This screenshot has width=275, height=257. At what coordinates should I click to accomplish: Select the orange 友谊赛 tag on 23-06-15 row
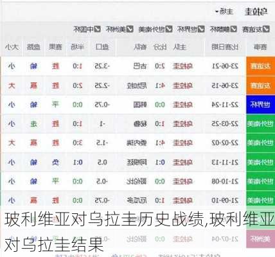pyautogui.click(x=260, y=85)
